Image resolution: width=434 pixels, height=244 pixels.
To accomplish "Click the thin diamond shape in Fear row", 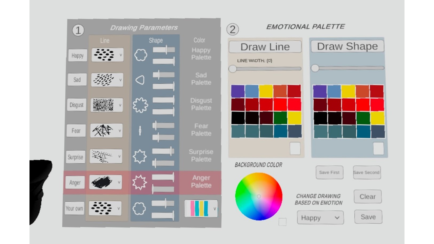I will click(x=140, y=130).
